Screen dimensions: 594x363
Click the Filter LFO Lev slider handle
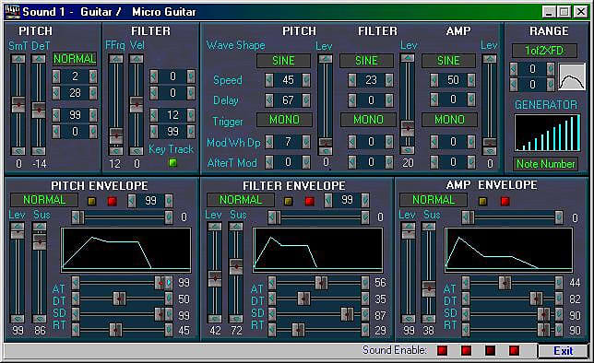coord(408,129)
